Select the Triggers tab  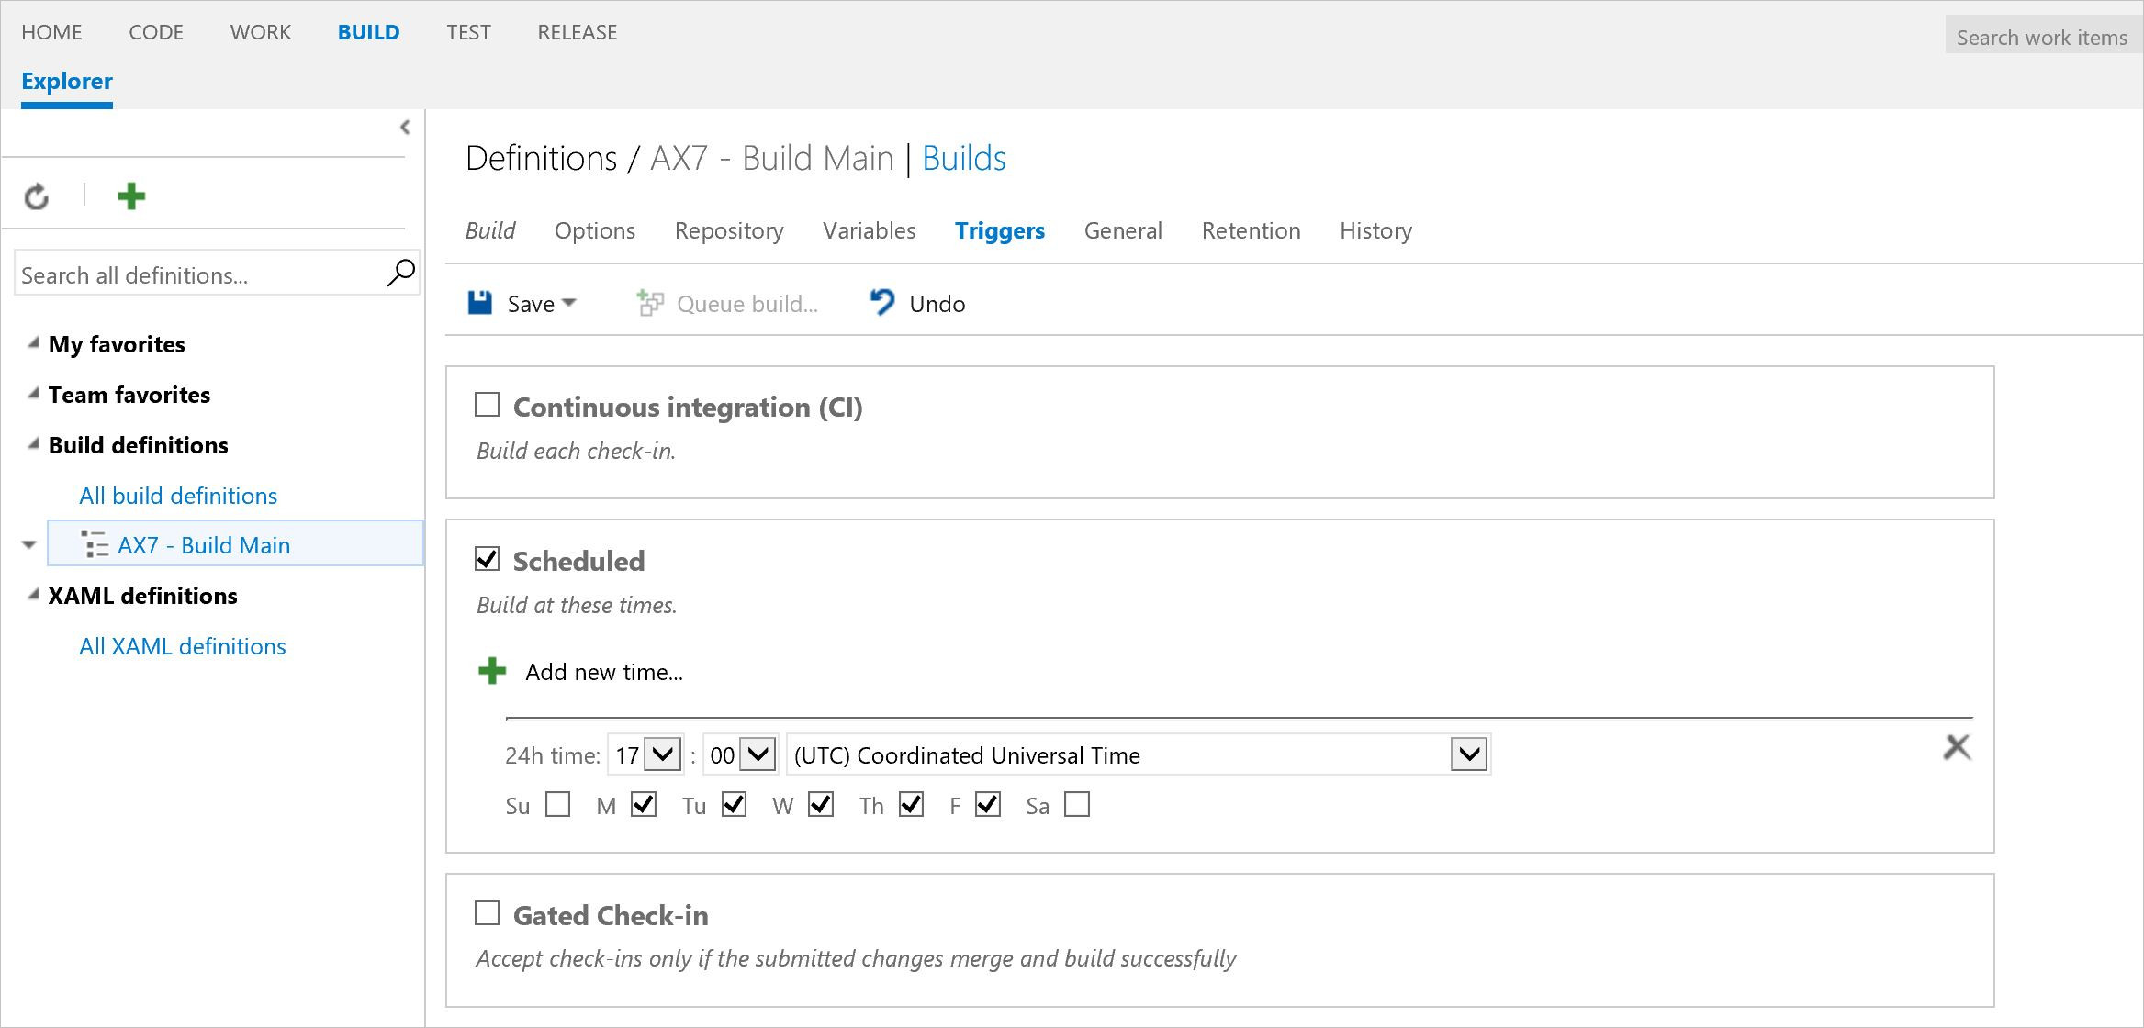click(x=1000, y=230)
